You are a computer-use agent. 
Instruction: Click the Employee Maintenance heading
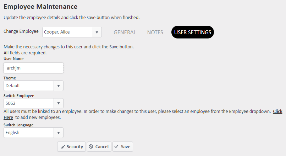coord(40,6)
